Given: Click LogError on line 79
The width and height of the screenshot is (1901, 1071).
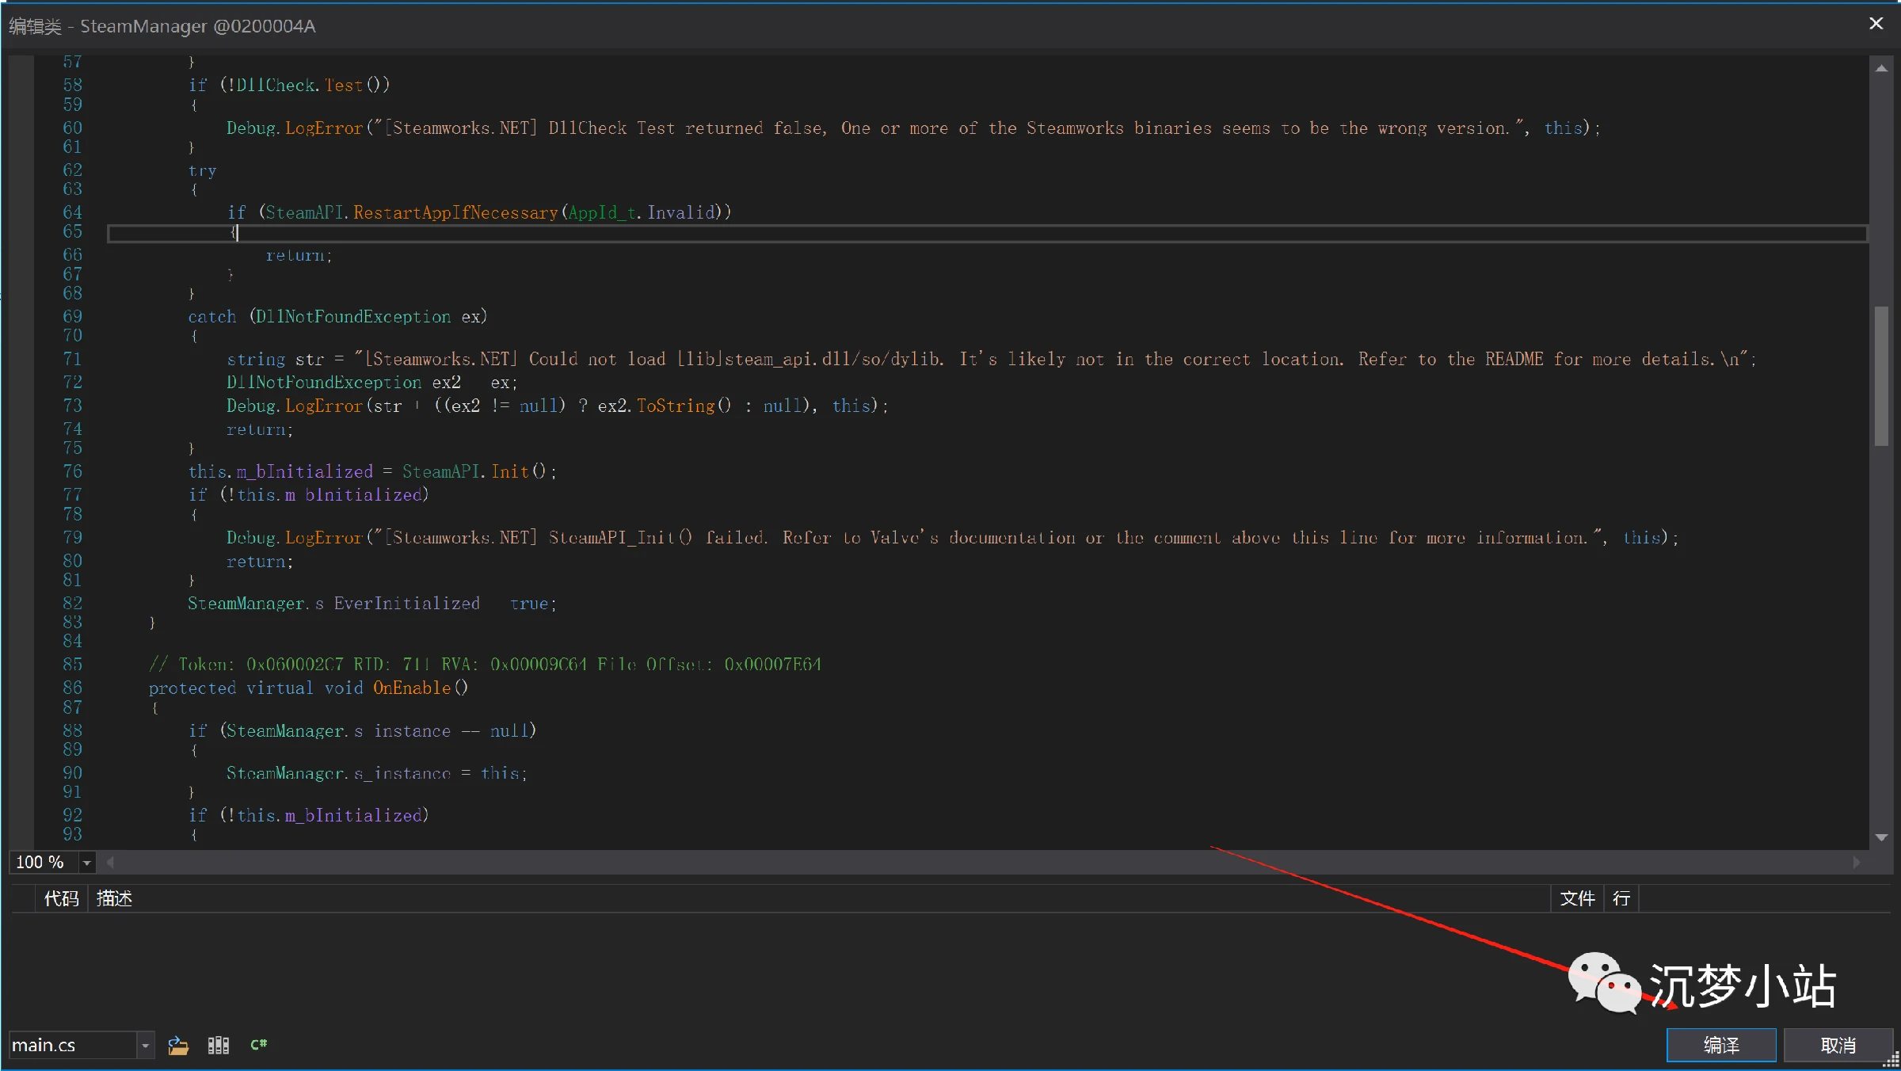Looking at the screenshot, I should click(324, 538).
